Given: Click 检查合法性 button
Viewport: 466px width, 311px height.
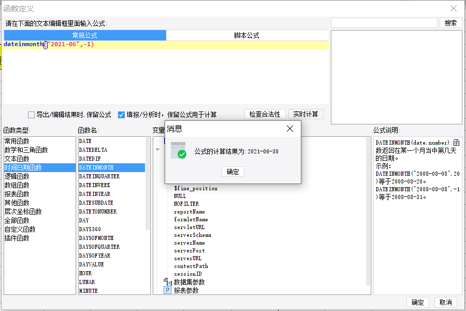Looking at the screenshot, I should click(x=265, y=114).
